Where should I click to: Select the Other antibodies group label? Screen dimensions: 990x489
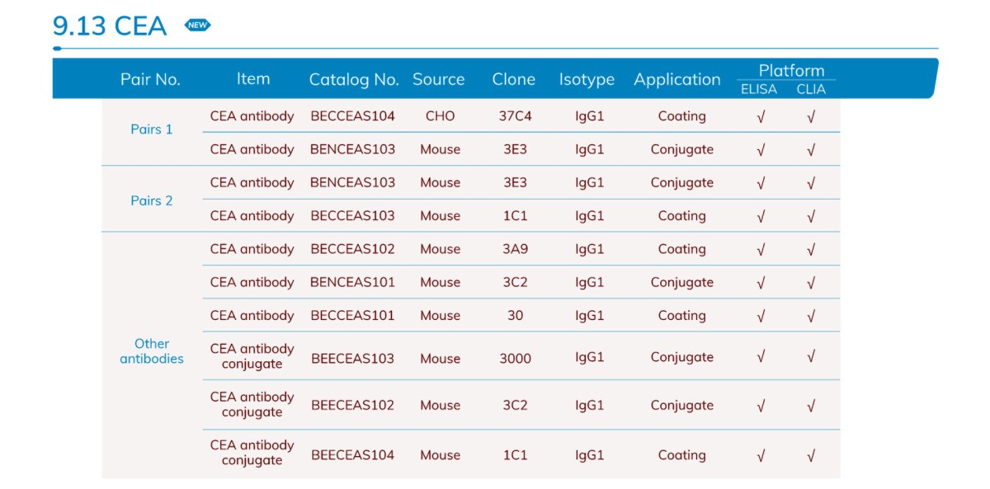(152, 351)
